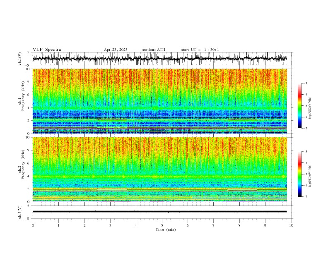
Task: Click the ch.2 frequency tick "10"
Action: pyautogui.click(x=28, y=137)
